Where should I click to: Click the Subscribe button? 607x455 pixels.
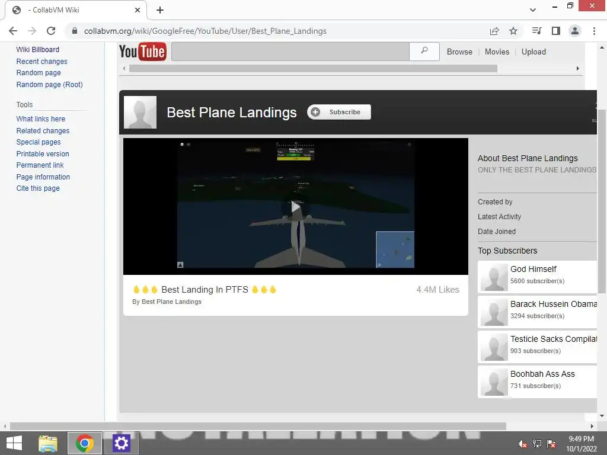coord(339,112)
